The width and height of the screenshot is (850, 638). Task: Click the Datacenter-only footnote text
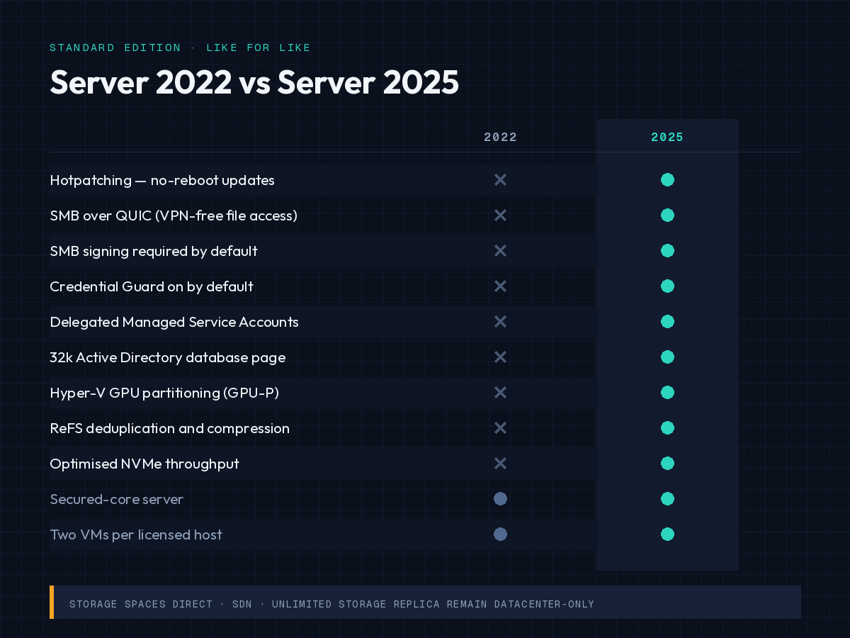331,605
